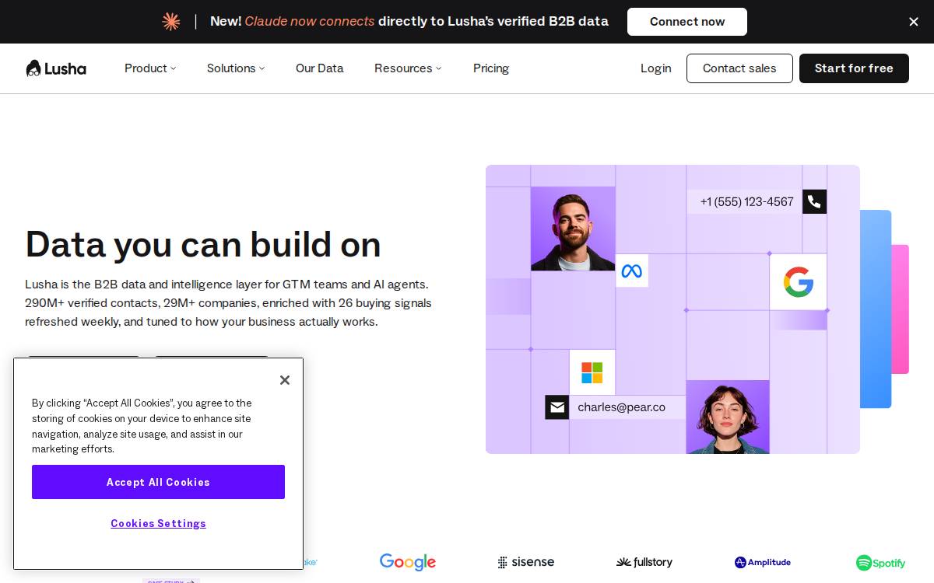Viewport: 934px width, 583px height.
Task: Click the Google customer logo
Action: point(408,562)
